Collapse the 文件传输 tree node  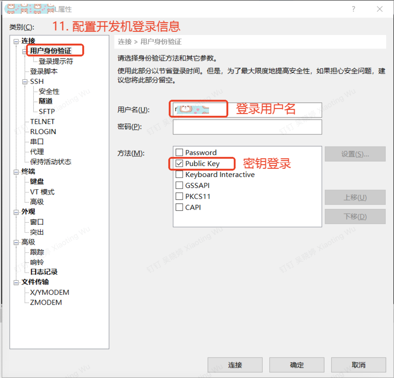[16, 283]
